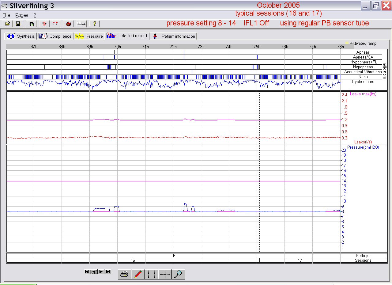The height and width of the screenshot is (285, 392).
Task: Click the floppy disk save icon
Action: [18, 24]
